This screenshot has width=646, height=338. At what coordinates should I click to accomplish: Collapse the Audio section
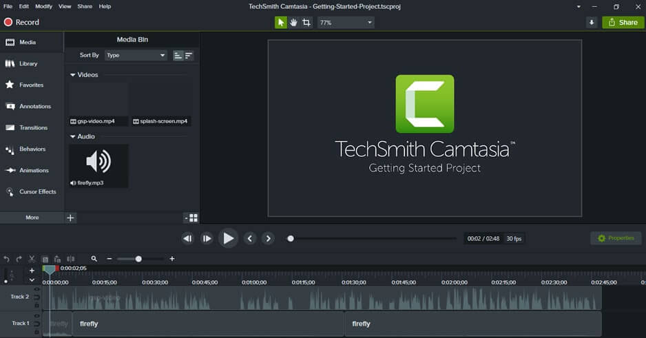pos(73,136)
